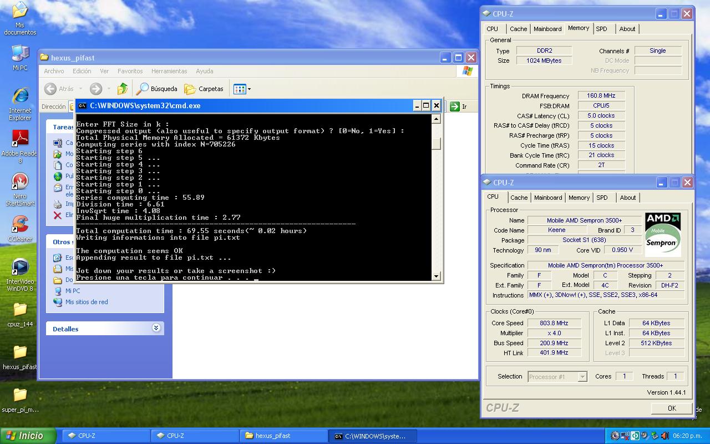Open the Edición menu
710x444 pixels.
pos(82,71)
